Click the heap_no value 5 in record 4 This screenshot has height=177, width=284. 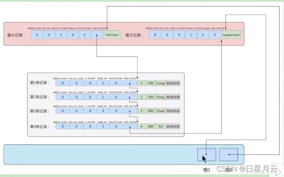tap(103, 127)
